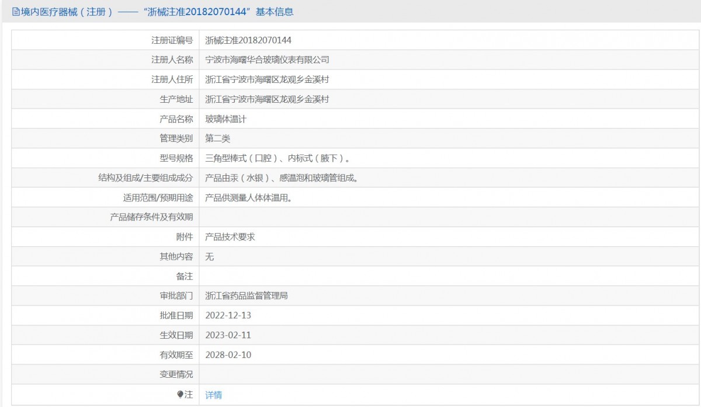This screenshot has height=407, width=701.
Task: Click expiry date 2028-02-10
Action: (x=228, y=355)
